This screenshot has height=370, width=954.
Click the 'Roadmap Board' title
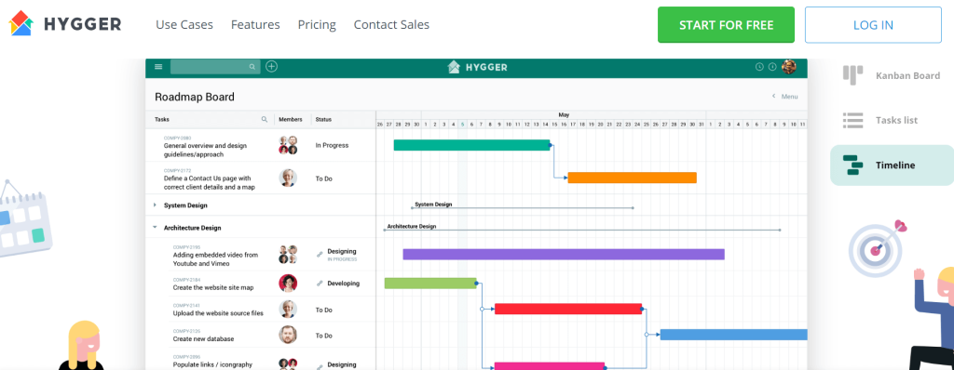[194, 97]
